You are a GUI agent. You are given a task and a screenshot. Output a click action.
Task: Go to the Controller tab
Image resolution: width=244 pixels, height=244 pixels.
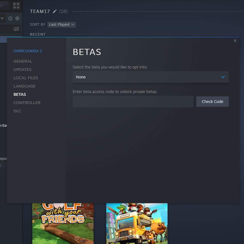pyautogui.click(x=27, y=103)
